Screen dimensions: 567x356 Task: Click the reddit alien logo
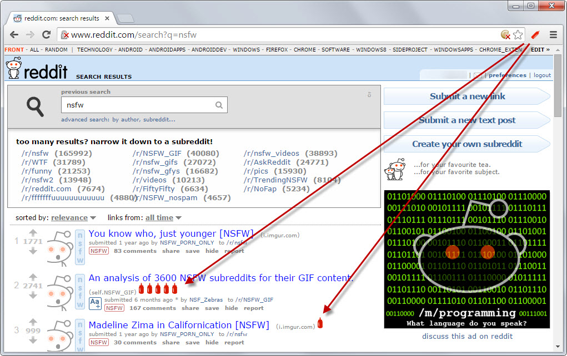point(14,68)
